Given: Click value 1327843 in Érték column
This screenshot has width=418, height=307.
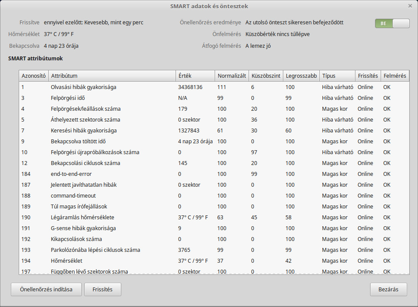Looking at the screenshot, I should click(189, 131).
